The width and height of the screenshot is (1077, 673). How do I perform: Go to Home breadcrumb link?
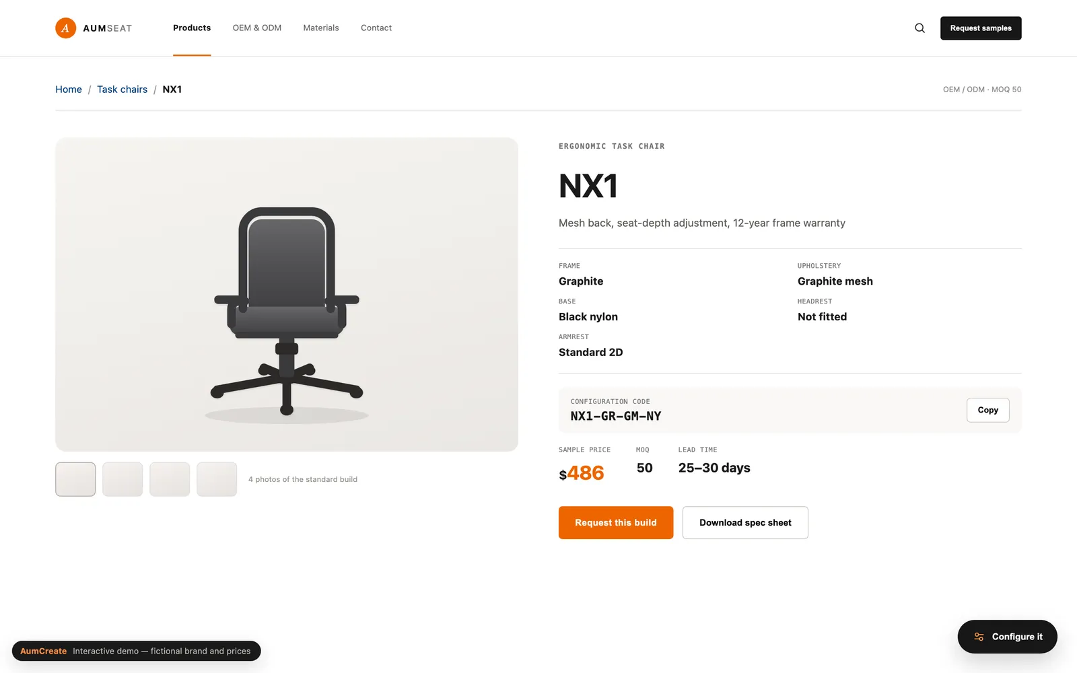pyautogui.click(x=69, y=90)
